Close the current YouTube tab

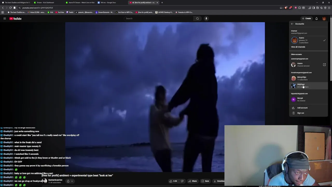pos(157,3)
